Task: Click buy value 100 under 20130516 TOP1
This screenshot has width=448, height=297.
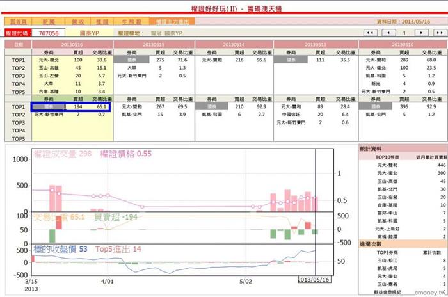Action: [x=77, y=60]
